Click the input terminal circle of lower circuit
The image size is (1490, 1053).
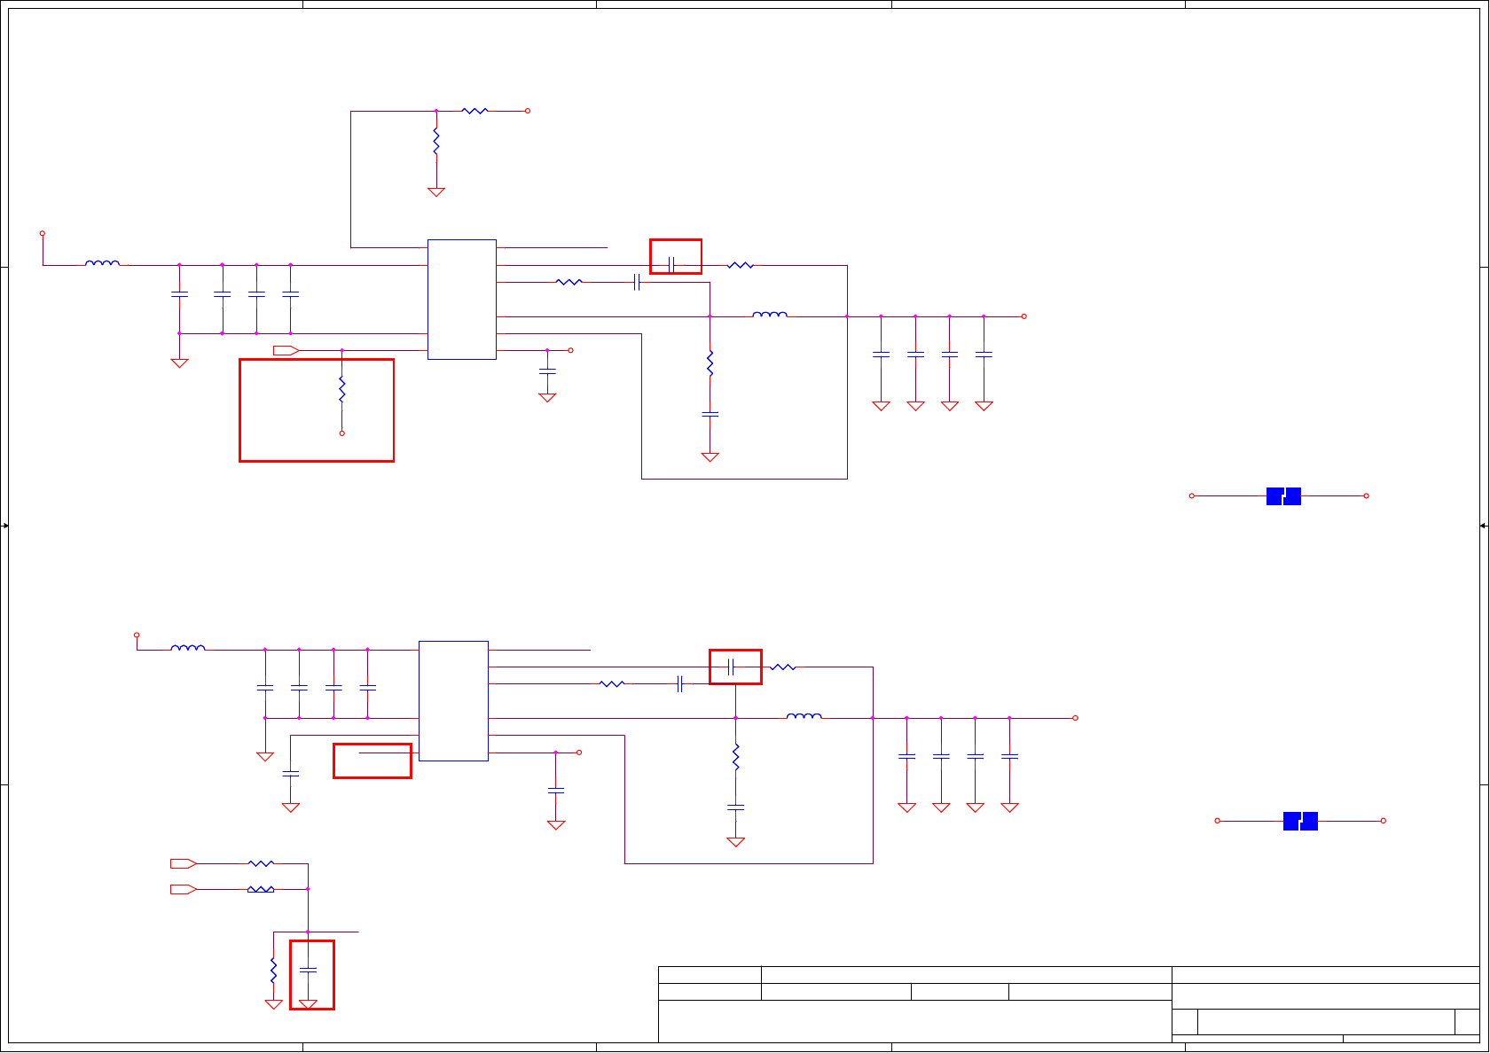pyautogui.click(x=137, y=635)
